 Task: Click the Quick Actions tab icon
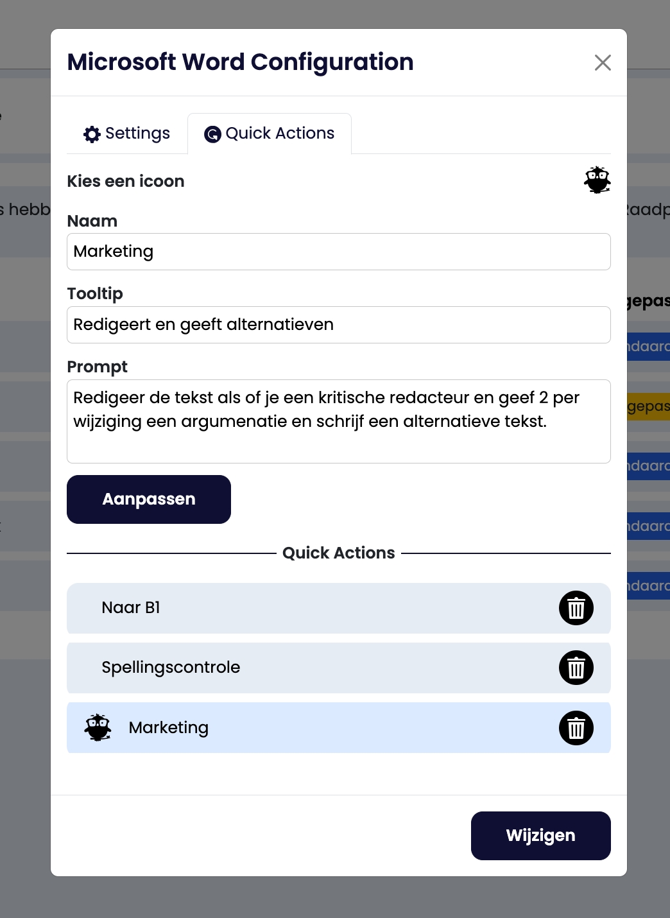coord(212,134)
